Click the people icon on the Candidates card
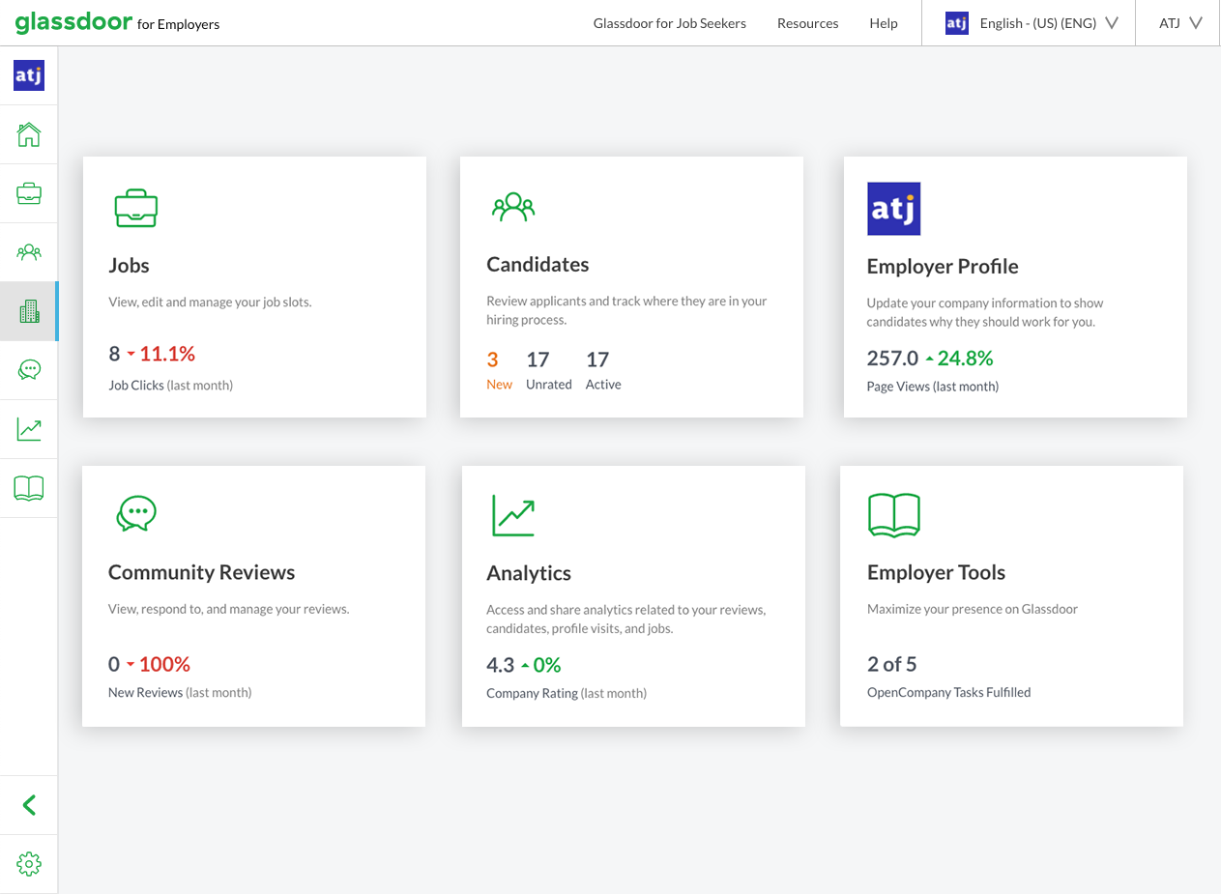 513,206
